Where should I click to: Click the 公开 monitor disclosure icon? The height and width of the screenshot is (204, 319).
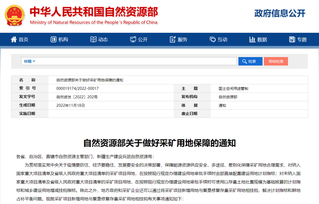[133, 39]
